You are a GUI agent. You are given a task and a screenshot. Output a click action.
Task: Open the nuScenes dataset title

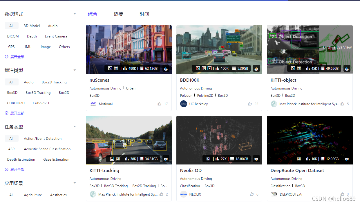click(100, 80)
